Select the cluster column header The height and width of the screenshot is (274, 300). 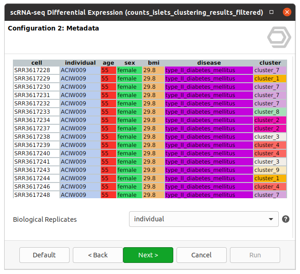pyautogui.click(x=270, y=63)
